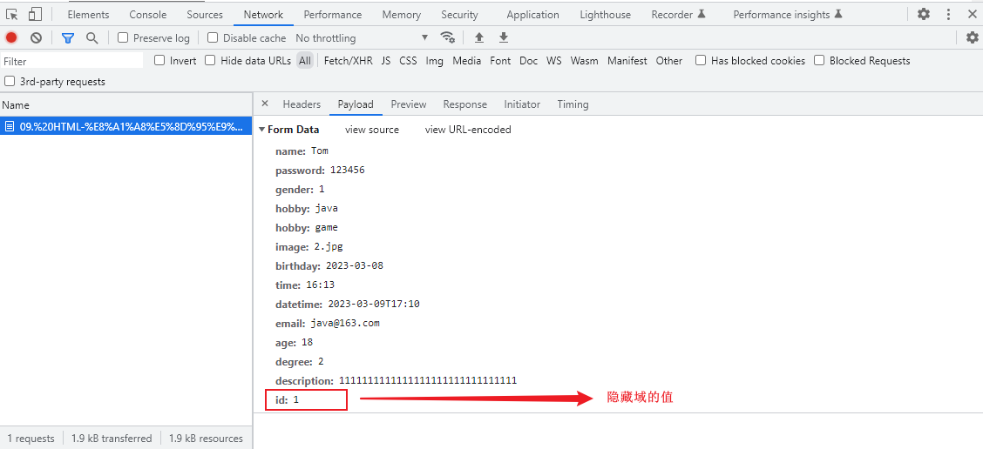983x449 pixels.
Task: Switch to the Elements panel
Action: coord(88,15)
